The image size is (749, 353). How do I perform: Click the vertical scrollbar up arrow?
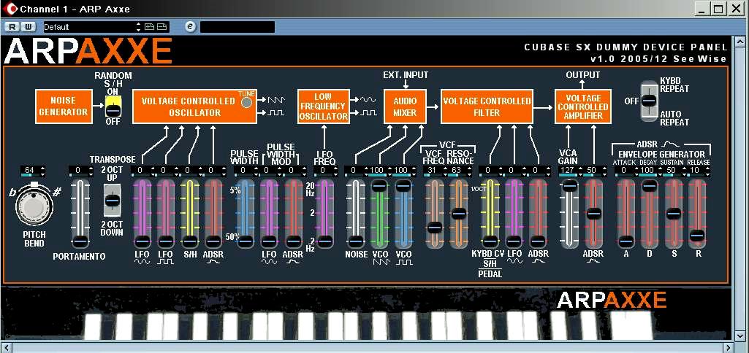(x=740, y=42)
